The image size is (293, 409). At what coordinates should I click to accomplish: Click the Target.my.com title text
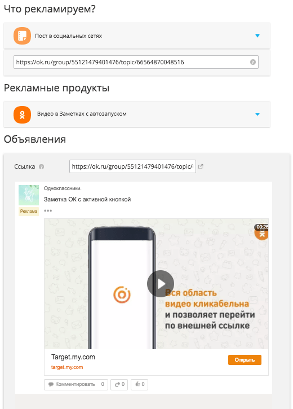(x=73, y=357)
